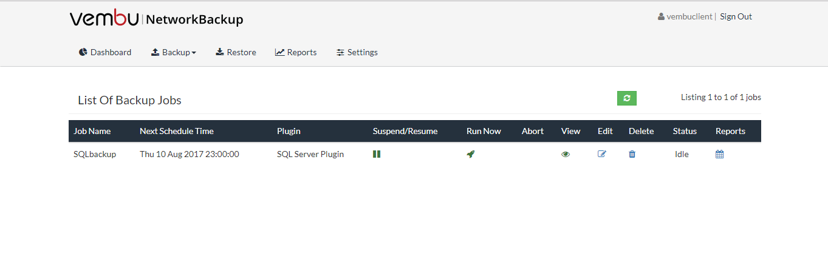Viewport: 828px width, 262px height.
Task: Expand the Backup dropdown menu
Action: tap(174, 52)
